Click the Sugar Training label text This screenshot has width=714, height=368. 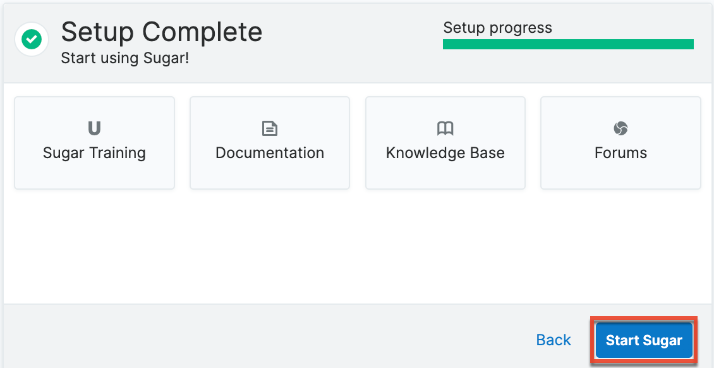(94, 152)
